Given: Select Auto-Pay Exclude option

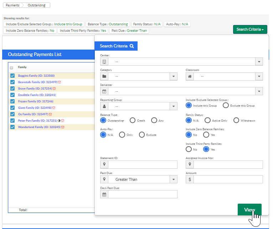Looking at the screenshot, I should [x=142, y=135].
